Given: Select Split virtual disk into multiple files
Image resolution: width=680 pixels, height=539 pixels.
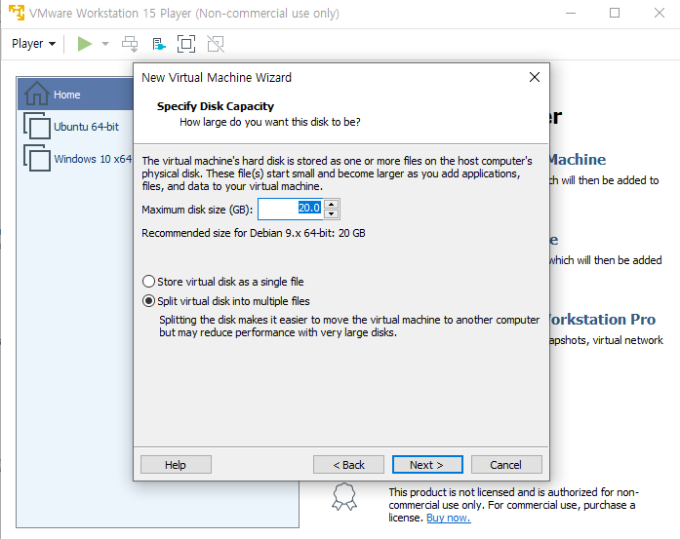Looking at the screenshot, I should coord(226,301).
